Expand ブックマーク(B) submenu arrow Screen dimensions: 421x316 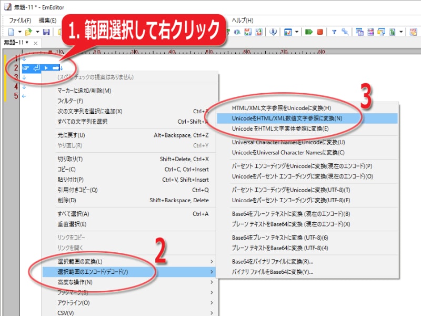[x=212, y=292]
